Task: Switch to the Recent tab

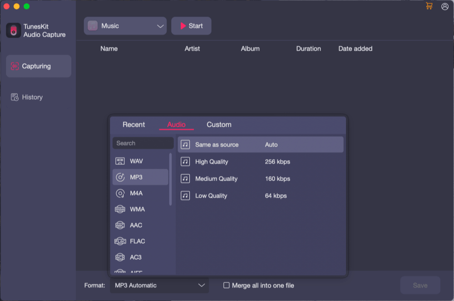Action: 133,124
